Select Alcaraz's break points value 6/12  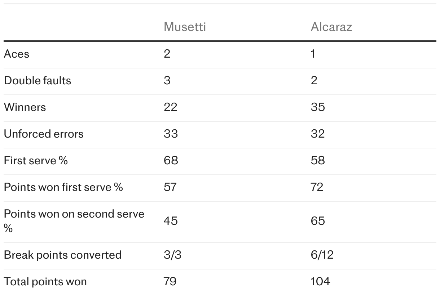(322, 255)
